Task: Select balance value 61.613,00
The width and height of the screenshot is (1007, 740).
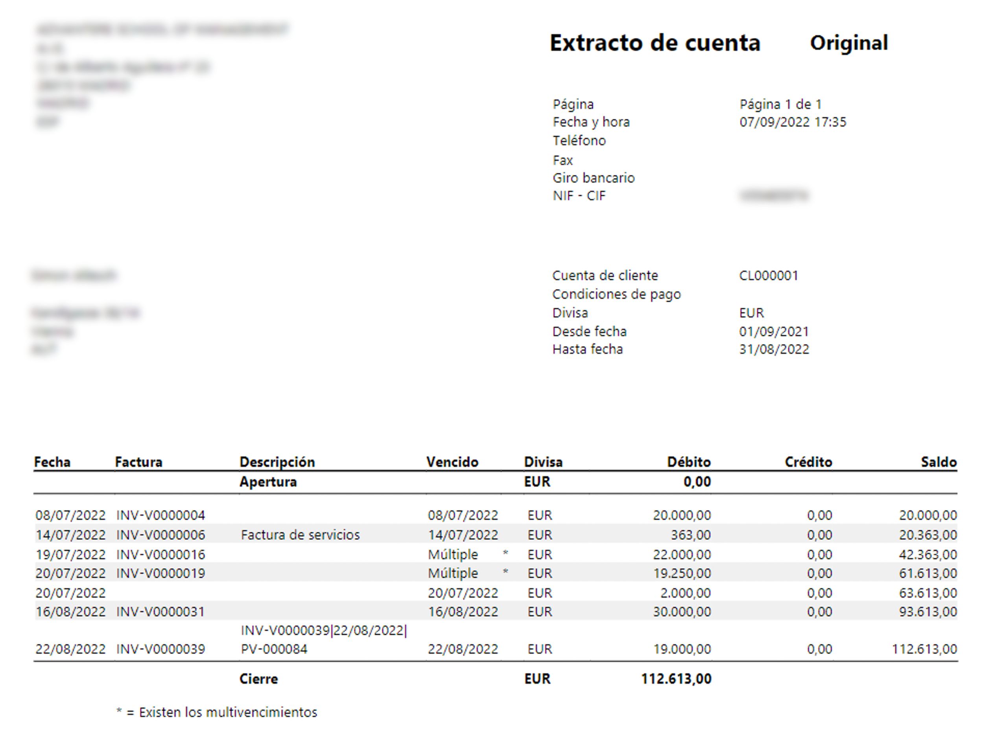Action: (928, 573)
